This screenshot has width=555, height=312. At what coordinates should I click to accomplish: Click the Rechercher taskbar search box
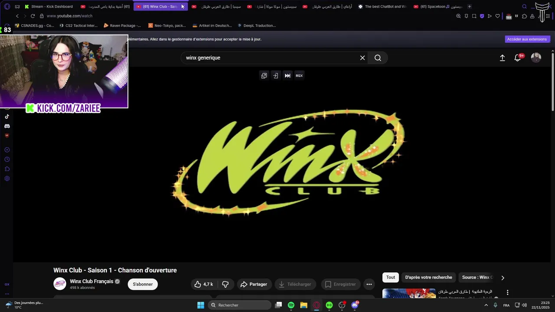click(240, 305)
